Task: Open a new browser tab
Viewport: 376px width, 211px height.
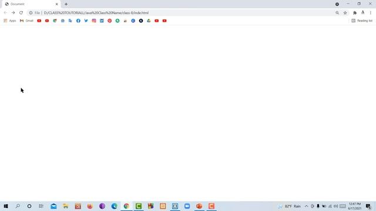Action: point(66,4)
